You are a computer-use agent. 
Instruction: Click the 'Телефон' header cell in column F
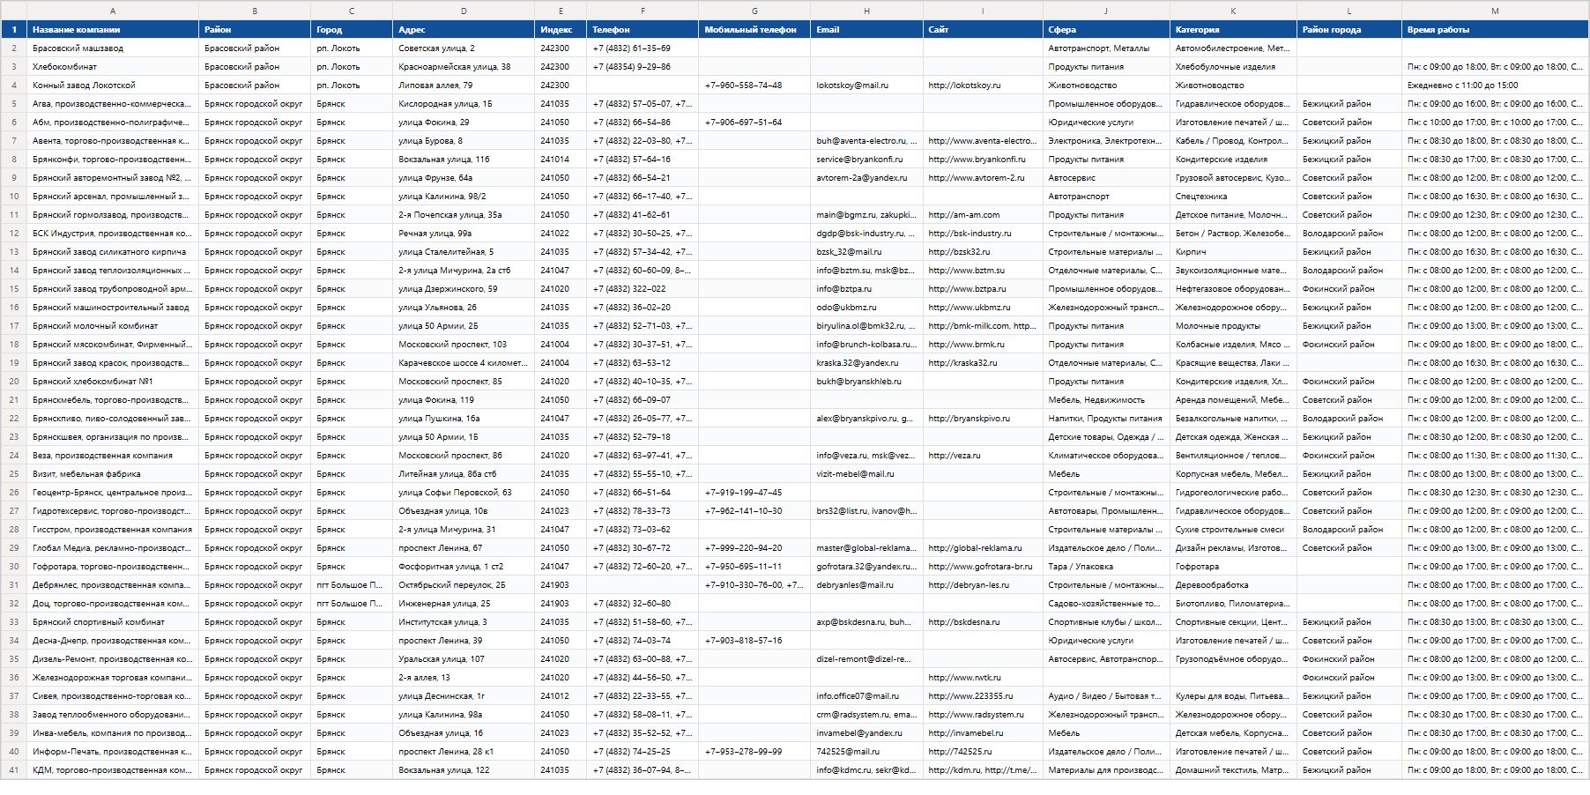tap(643, 29)
